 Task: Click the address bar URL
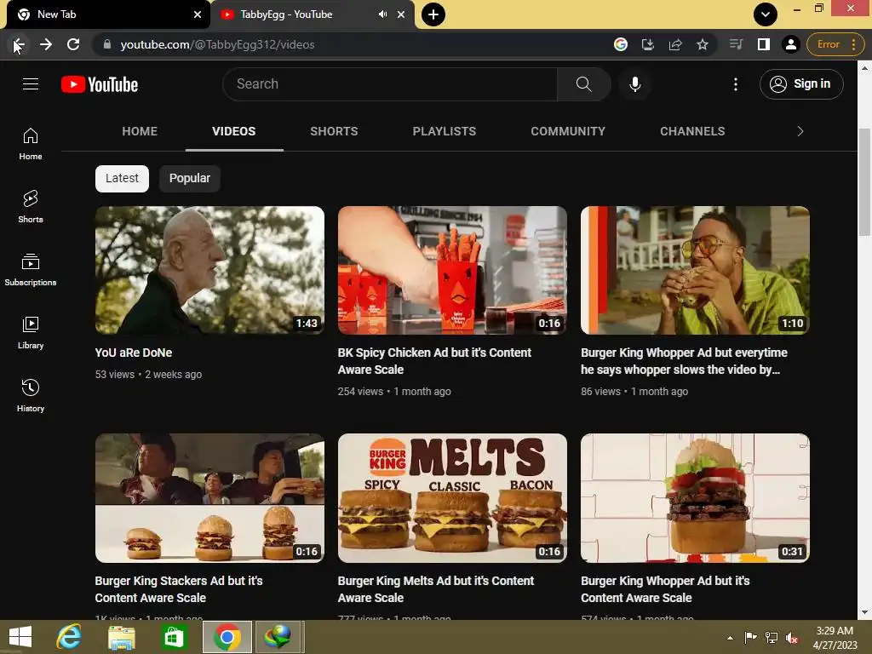pos(217,44)
